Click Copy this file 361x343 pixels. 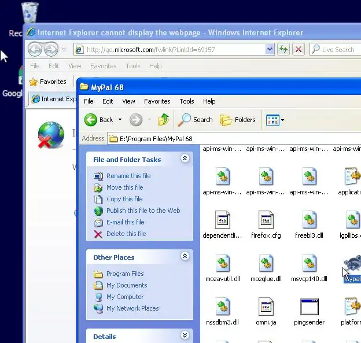124,199
